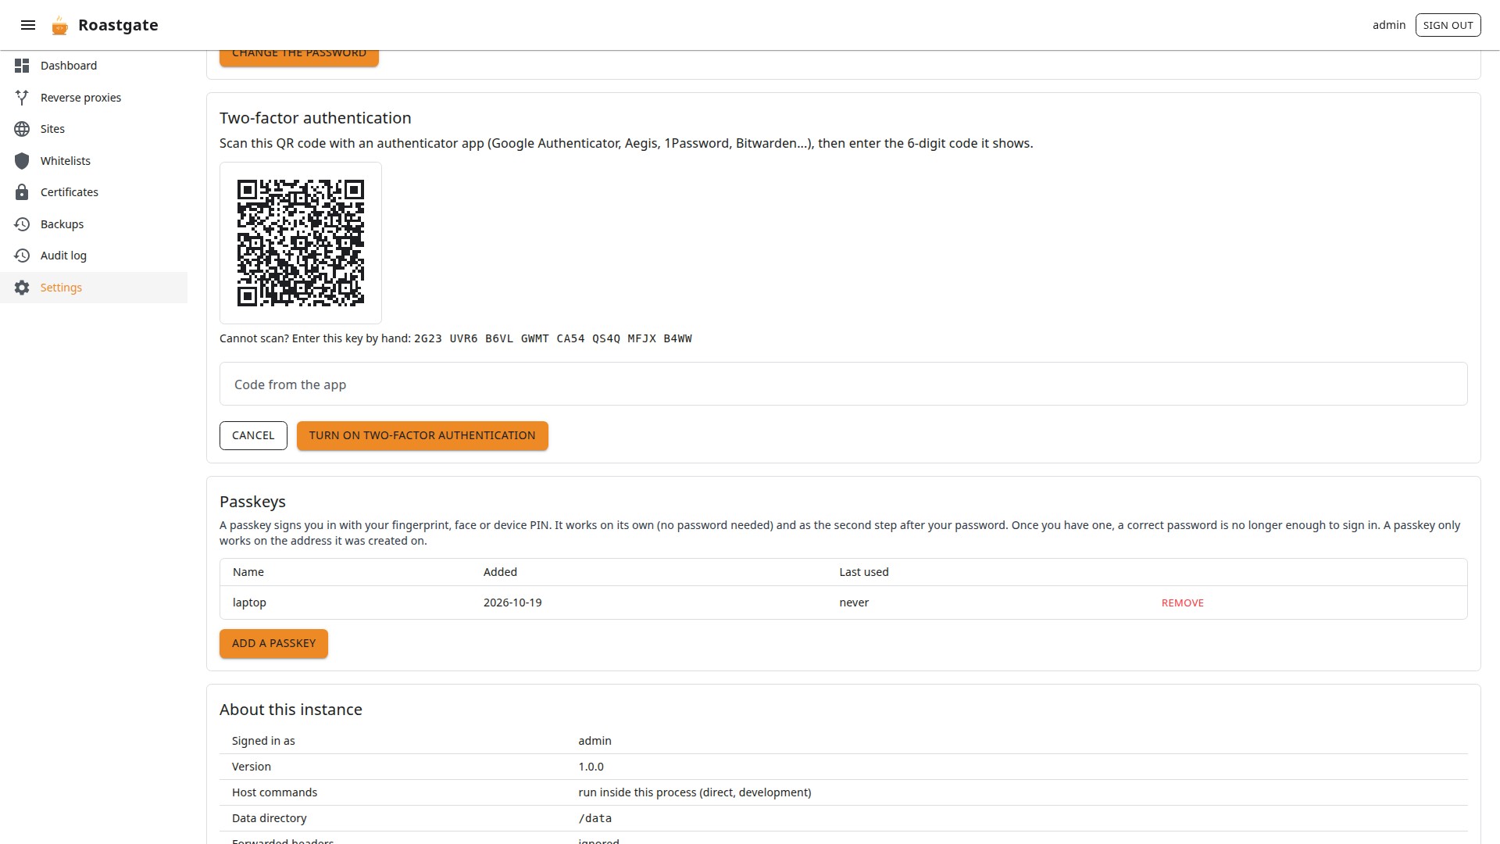Click the Host commands value text

[x=695, y=792]
